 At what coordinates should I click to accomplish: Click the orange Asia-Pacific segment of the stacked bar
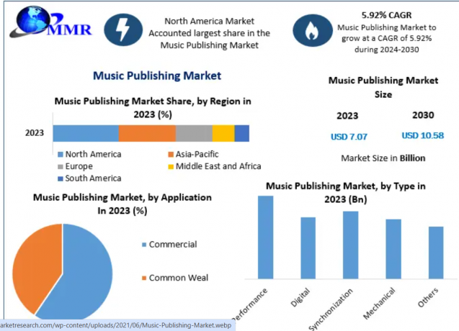click(147, 133)
